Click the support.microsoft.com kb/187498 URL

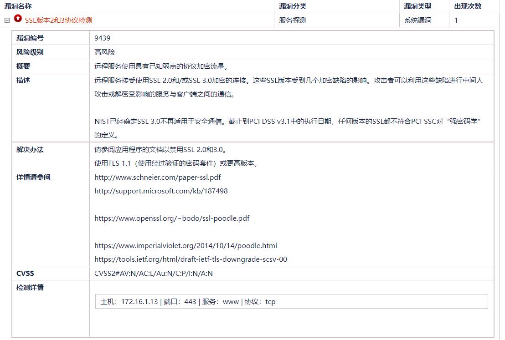161,191
